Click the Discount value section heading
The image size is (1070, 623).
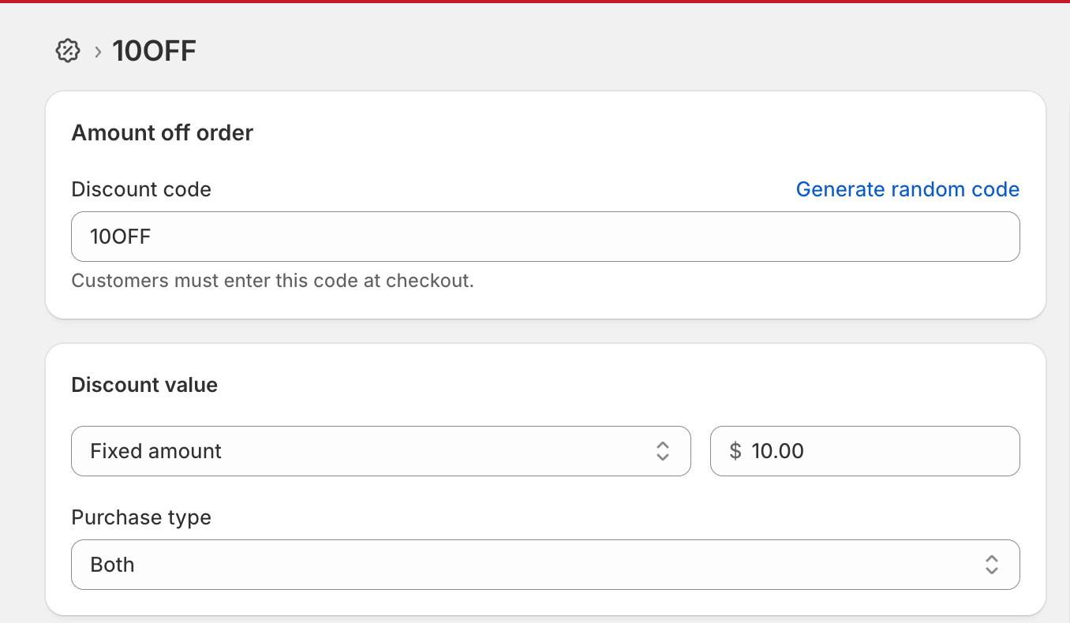144,385
